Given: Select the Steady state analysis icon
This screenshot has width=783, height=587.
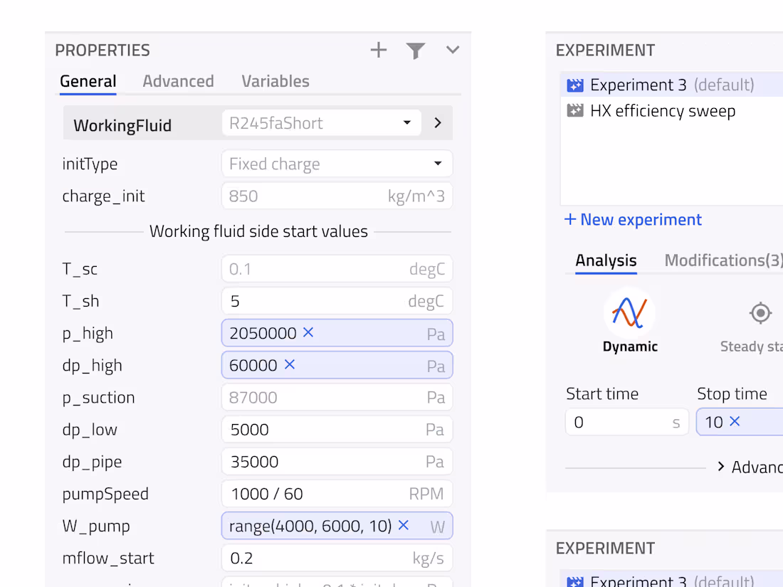Looking at the screenshot, I should (760, 313).
